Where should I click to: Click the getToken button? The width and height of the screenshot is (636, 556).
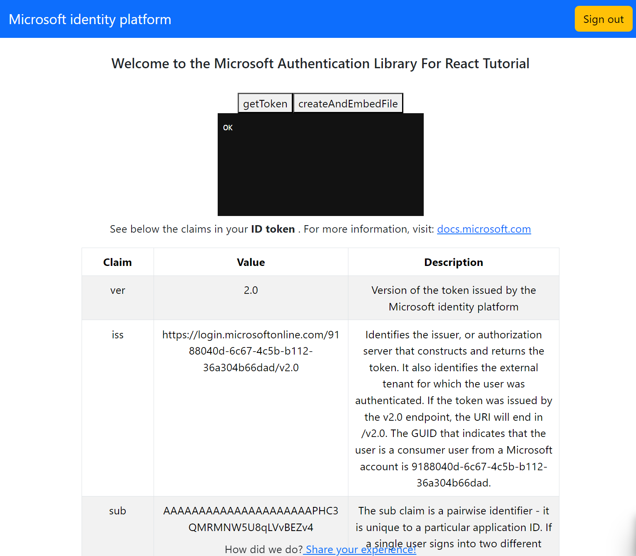click(265, 103)
